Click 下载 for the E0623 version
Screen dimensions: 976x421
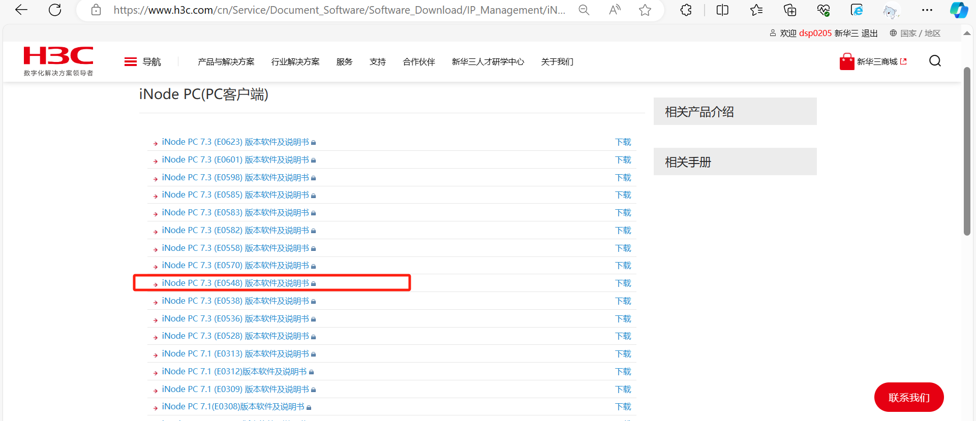pyautogui.click(x=623, y=142)
